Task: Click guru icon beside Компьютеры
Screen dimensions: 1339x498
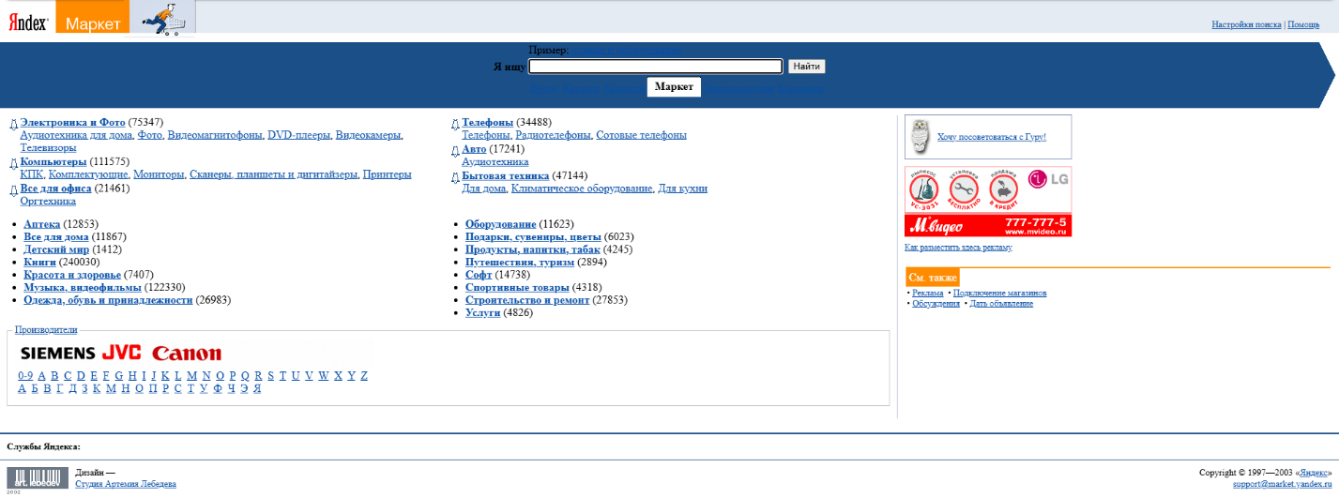Action: pyautogui.click(x=12, y=162)
